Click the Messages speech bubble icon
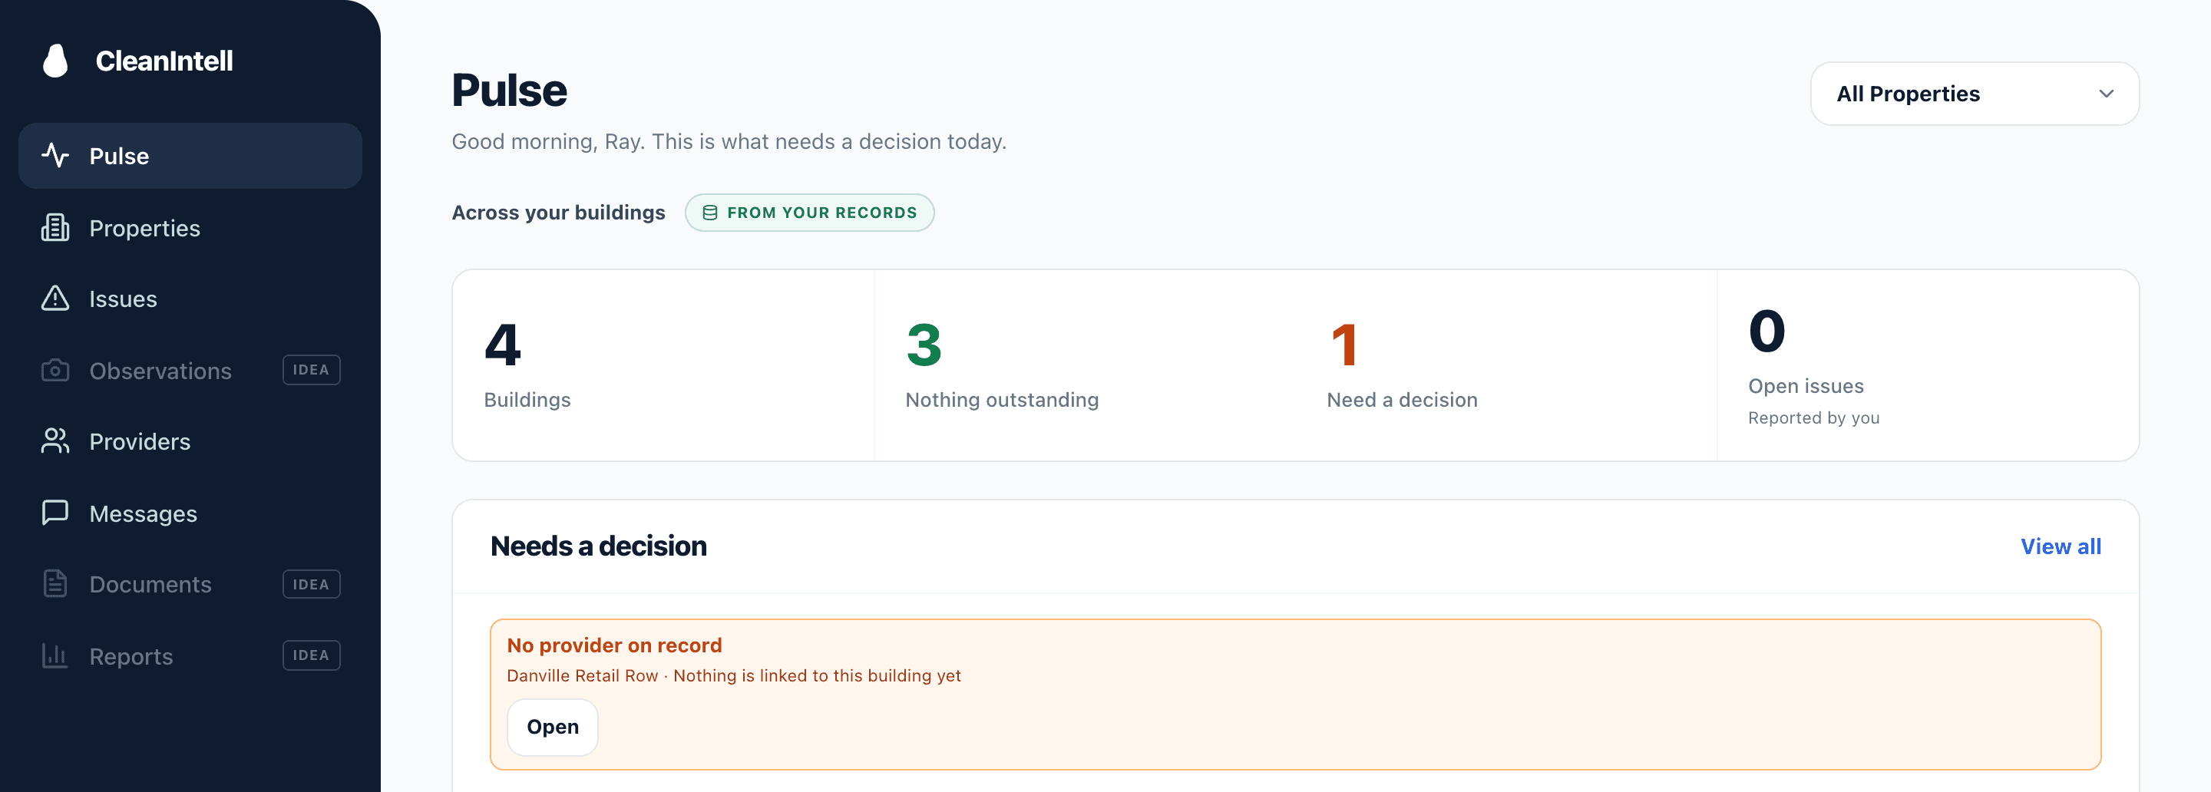The image size is (2211, 792). pyautogui.click(x=55, y=513)
